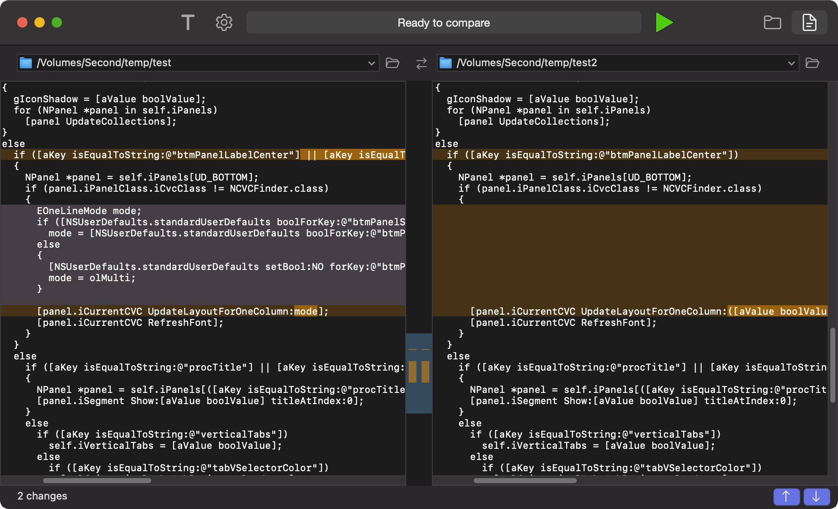Click the left path field /Volumes/Second/temp/test

[x=198, y=63]
